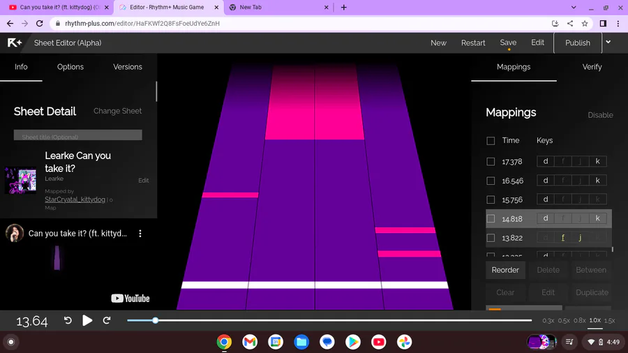628x353 pixels.
Task: Switch to the Verify tab
Action: [x=592, y=67]
